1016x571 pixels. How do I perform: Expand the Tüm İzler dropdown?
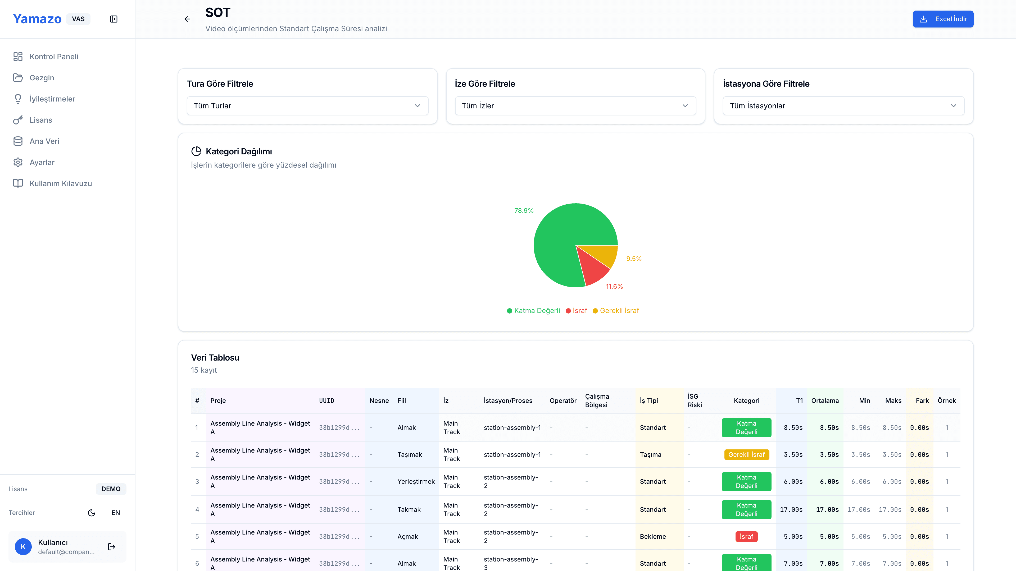575,106
